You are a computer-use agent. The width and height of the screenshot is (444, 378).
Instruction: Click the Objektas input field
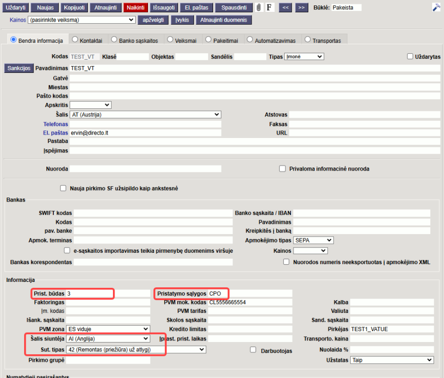pos(191,57)
